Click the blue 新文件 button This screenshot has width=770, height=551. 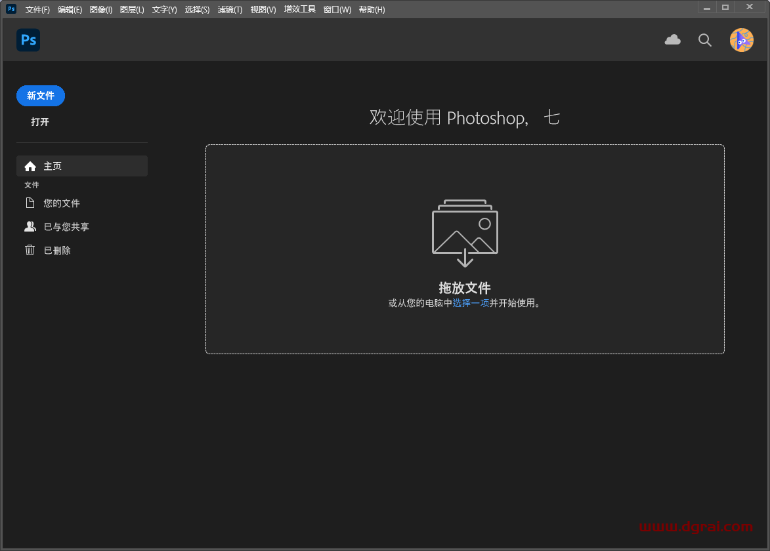pos(40,96)
